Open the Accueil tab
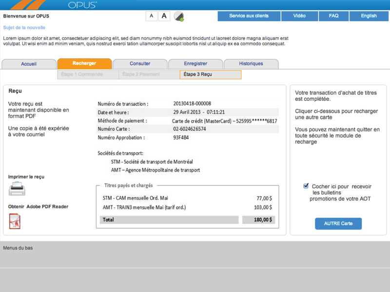390x292 pixels. (29, 64)
